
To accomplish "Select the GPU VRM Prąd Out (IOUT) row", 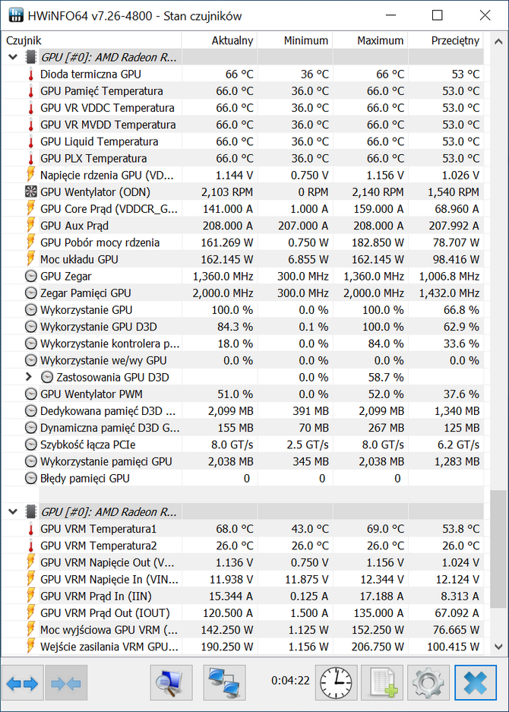I will (242, 613).
